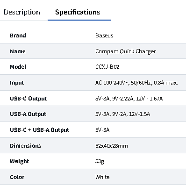This screenshot has height=186, width=186.
Task: Click the Compact Quick Charger name value
Action: [126, 51]
